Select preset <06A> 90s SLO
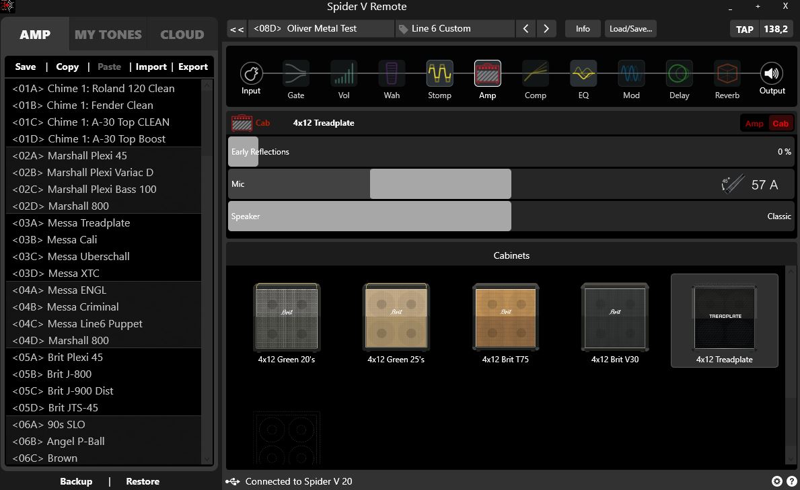800x490 pixels. point(104,424)
